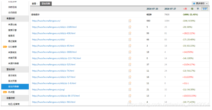Open history icon for the /ysq/ row
The width and height of the screenshot is (212, 110).
tap(130, 89)
